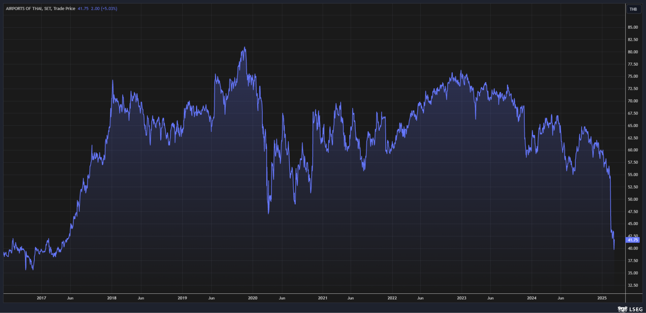
Task: Click the LSEG logo
Action: [x=630, y=309]
